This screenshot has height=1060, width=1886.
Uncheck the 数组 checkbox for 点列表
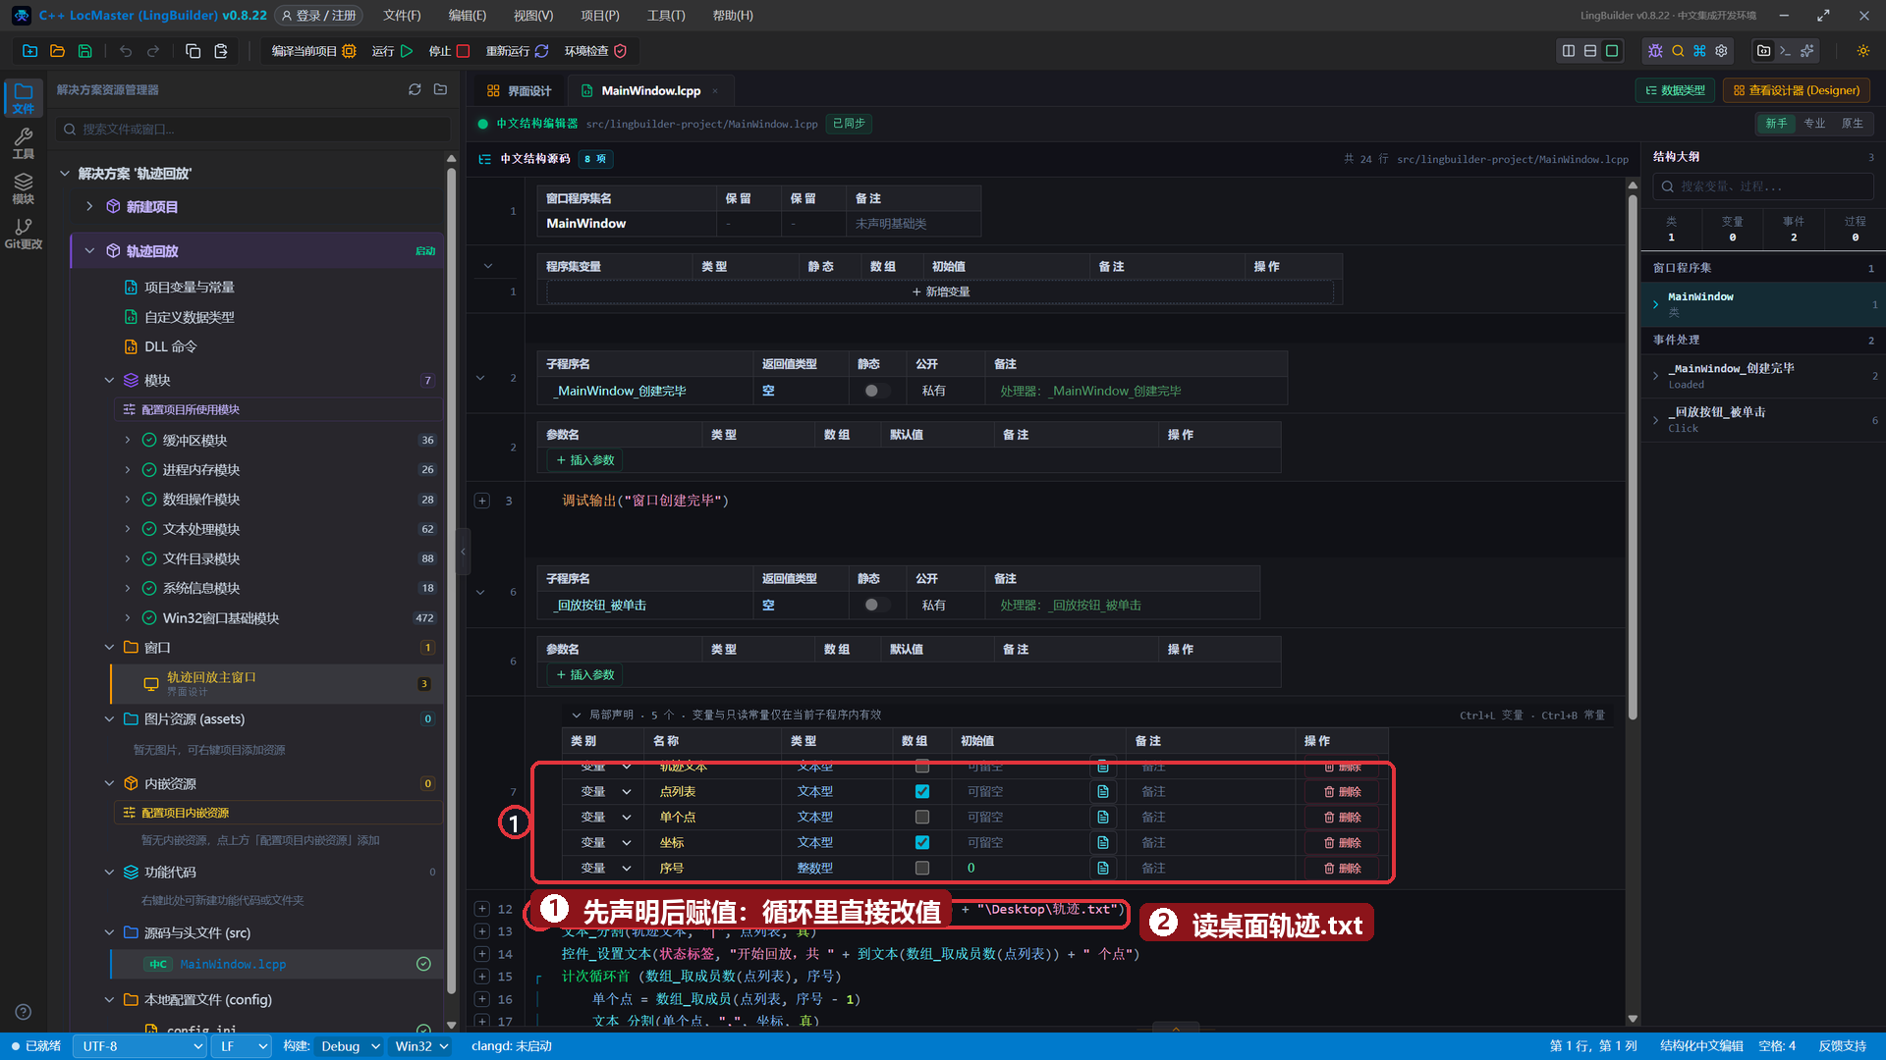(921, 791)
